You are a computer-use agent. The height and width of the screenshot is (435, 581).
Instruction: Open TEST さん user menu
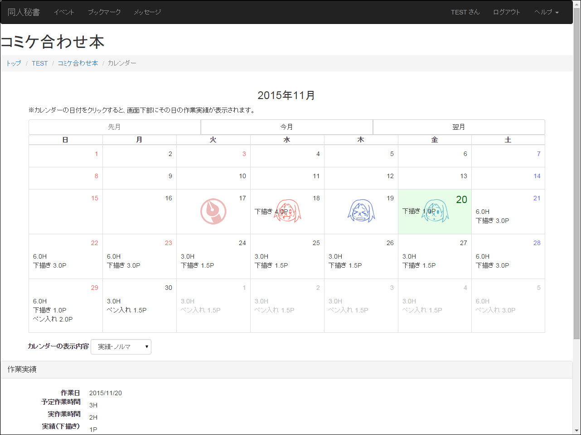(x=465, y=12)
